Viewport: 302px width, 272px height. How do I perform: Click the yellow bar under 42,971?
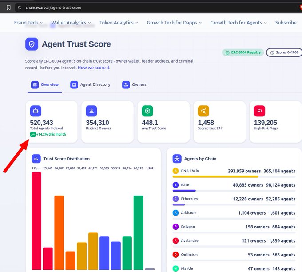click(93, 251)
